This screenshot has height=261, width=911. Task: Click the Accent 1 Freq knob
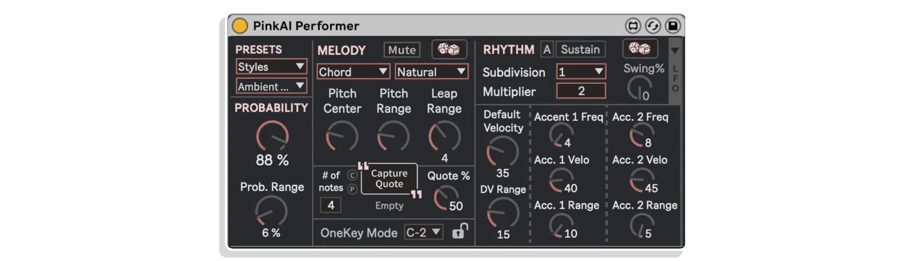(561, 135)
